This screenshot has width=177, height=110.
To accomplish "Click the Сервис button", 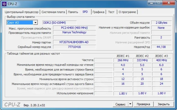I will tap(120, 105).
